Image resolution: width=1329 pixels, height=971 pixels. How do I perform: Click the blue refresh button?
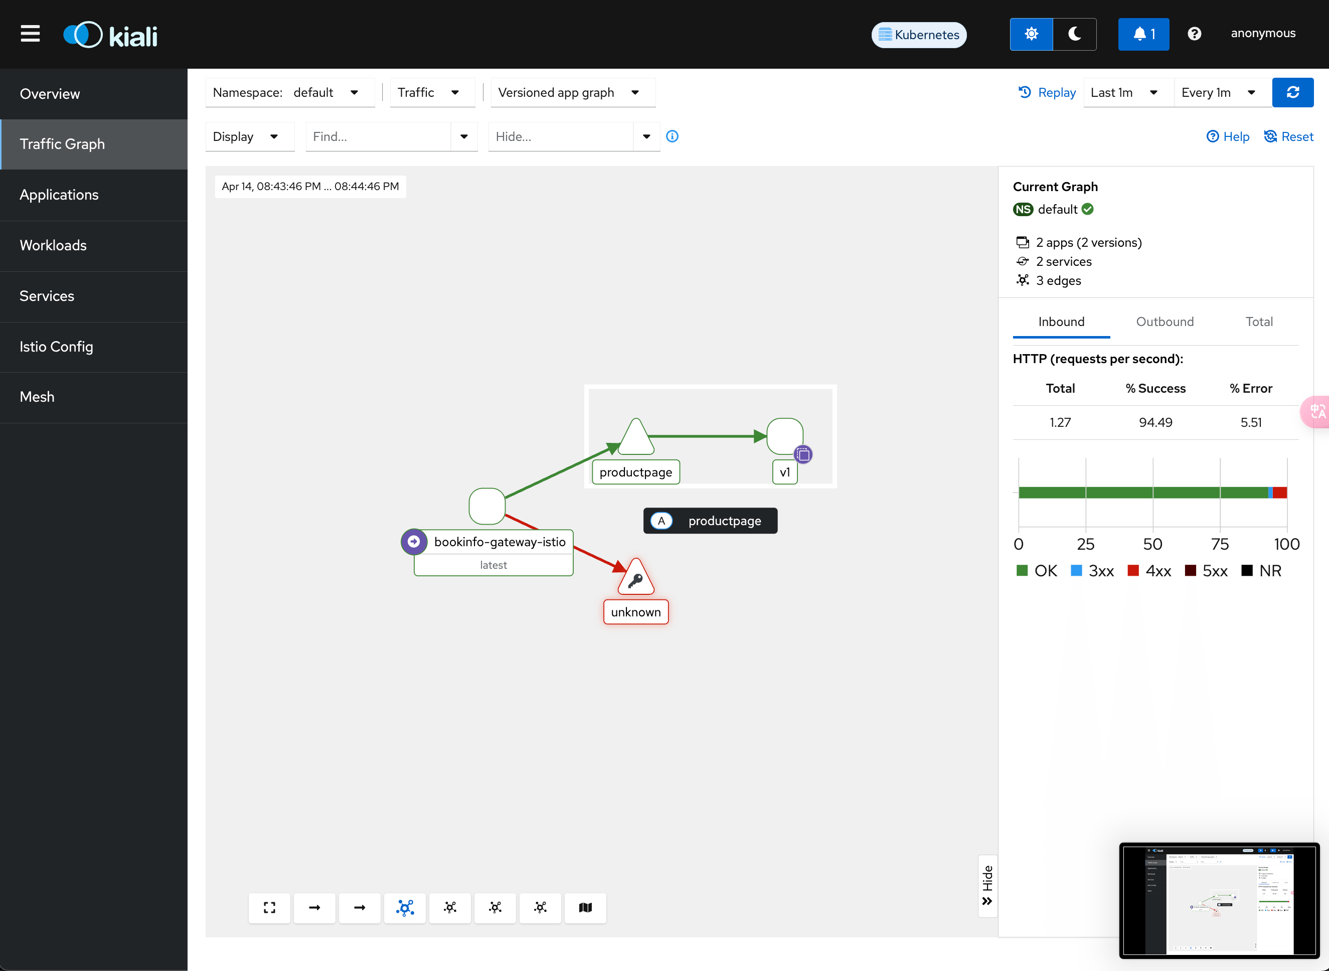1292,92
